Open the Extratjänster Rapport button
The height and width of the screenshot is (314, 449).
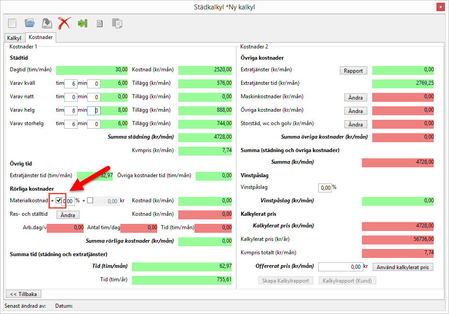pyautogui.click(x=353, y=70)
